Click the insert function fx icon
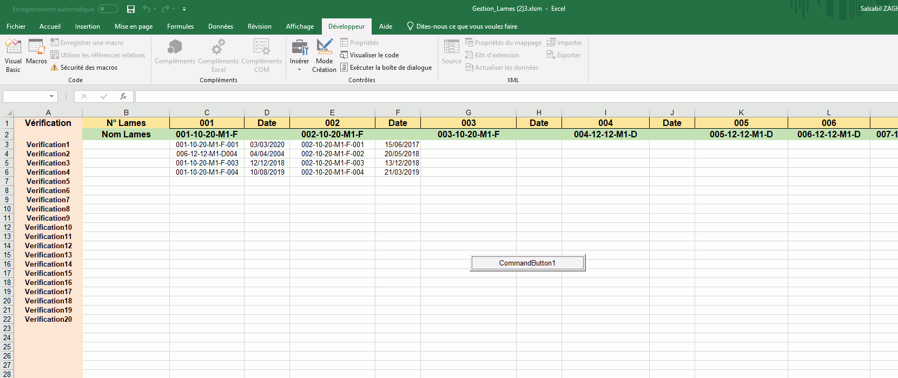This screenshot has height=378, width=898. click(x=123, y=97)
